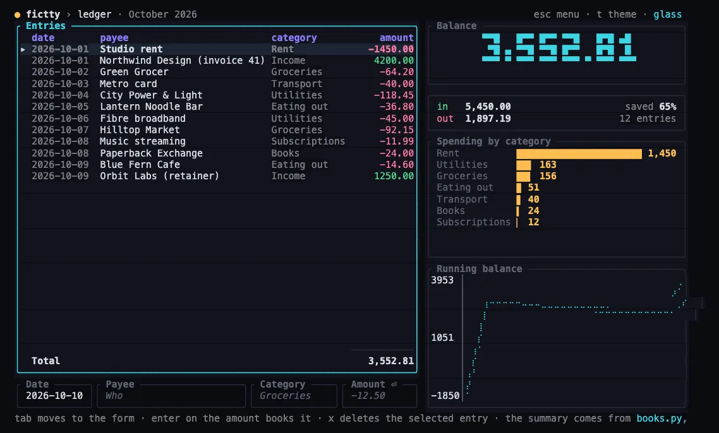This screenshot has width=719, height=433.
Task: Select the City Power & Light entry
Action: coord(217,95)
